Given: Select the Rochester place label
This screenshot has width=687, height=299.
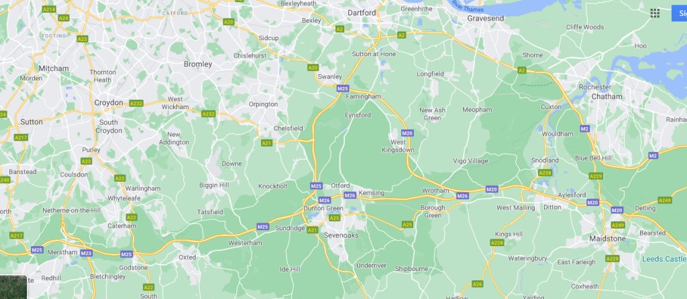Looking at the screenshot, I should pos(594,87).
